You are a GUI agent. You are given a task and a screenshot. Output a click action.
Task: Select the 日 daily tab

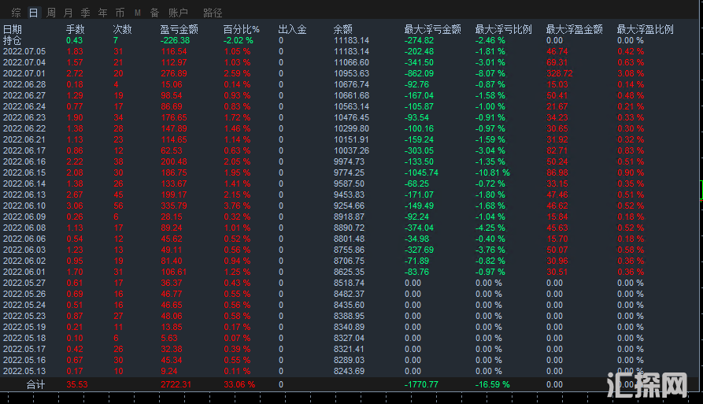[x=33, y=13]
